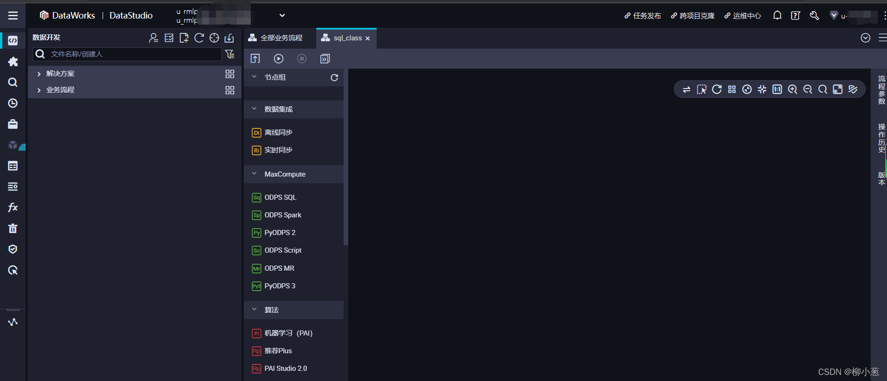Click the grid layout icon in canvas toolbar
The width and height of the screenshot is (887, 381).
[x=732, y=89]
